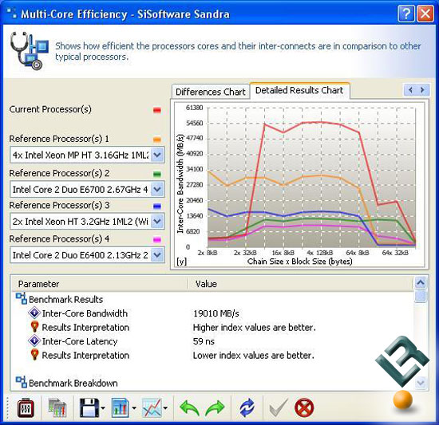The width and height of the screenshot is (439, 425).
Task: Click the results list scroll up arrow
Action: pos(421,283)
